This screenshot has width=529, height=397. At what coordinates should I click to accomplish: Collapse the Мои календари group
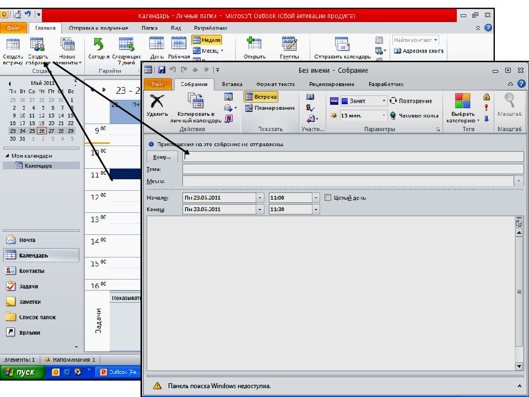pyautogui.click(x=7, y=156)
